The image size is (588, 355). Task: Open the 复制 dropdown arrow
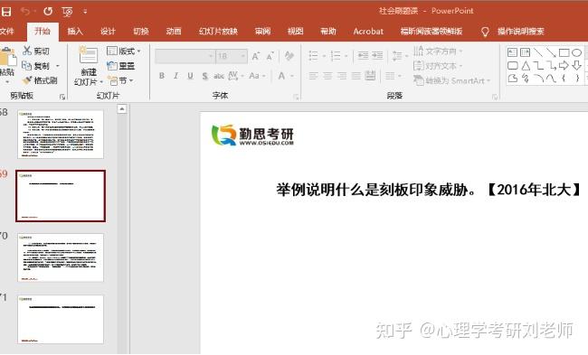click(58, 66)
